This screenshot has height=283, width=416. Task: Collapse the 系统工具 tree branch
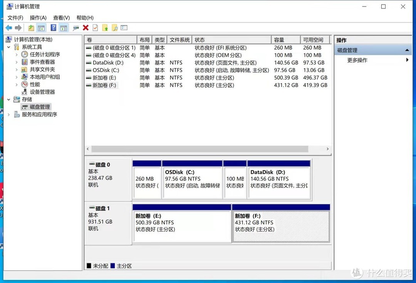click(8, 47)
